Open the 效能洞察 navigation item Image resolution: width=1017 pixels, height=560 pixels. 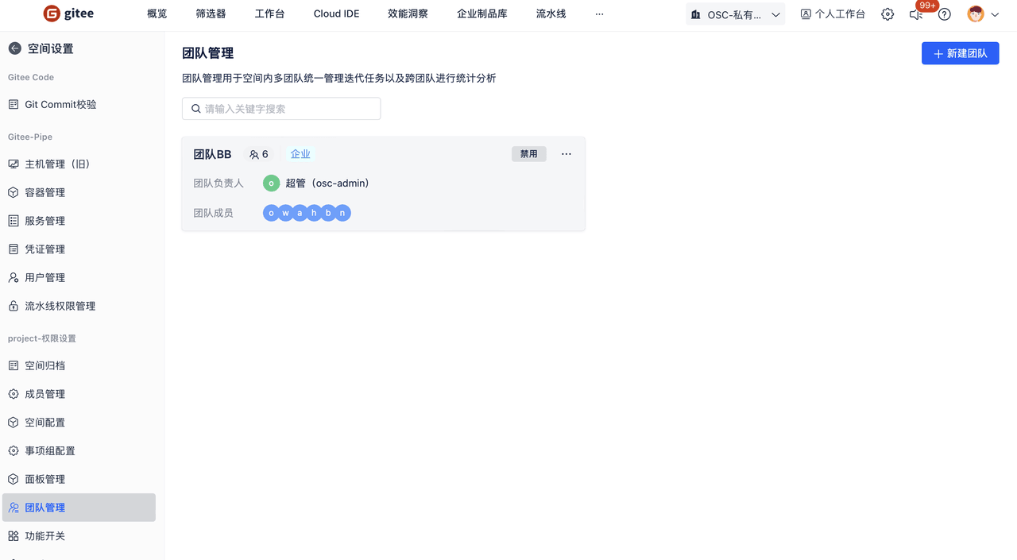408,14
